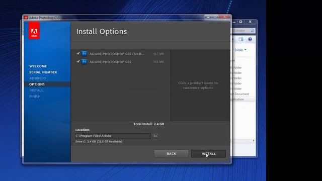Select the Adobe ID step
Viewport: 322px width, 181px height.
(x=38, y=78)
